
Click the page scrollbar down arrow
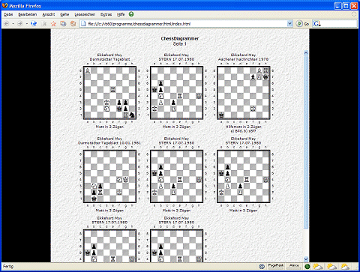(306, 259)
